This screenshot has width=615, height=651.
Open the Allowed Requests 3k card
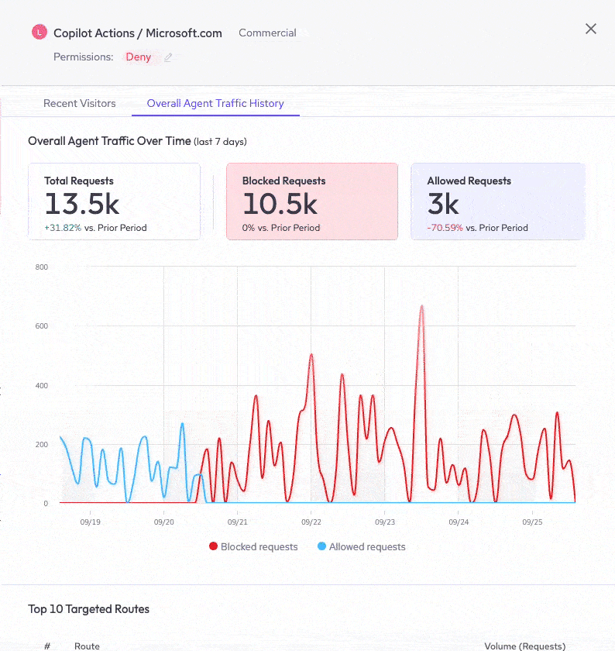[x=497, y=201]
